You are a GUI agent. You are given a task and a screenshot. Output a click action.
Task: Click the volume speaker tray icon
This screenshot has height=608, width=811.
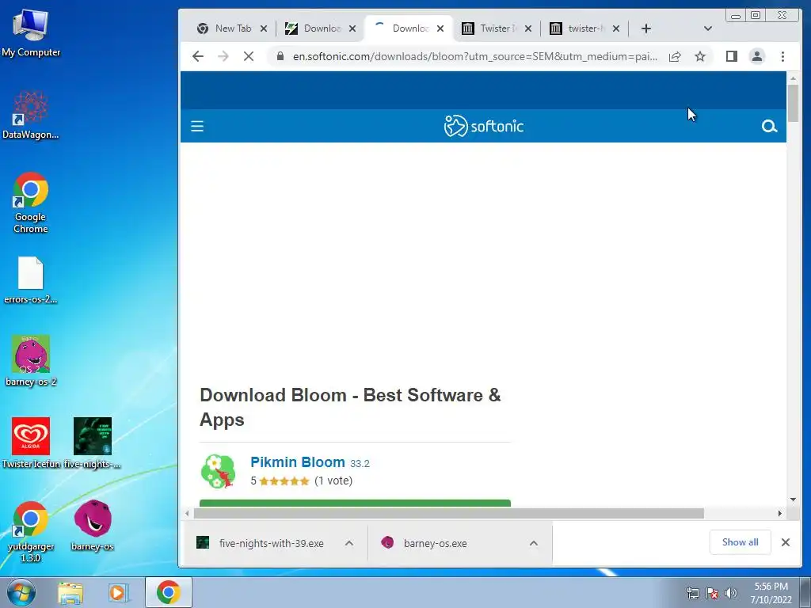pos(731,593)
